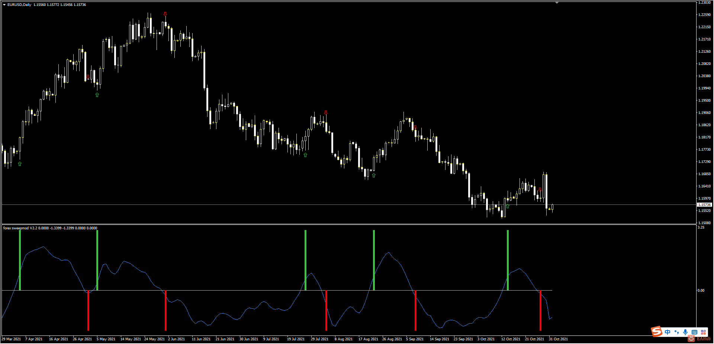Click the forex sweepmod V2.2 indicator label
The width and height of the screenshot is (714, 344).
(x=20, y=228)
